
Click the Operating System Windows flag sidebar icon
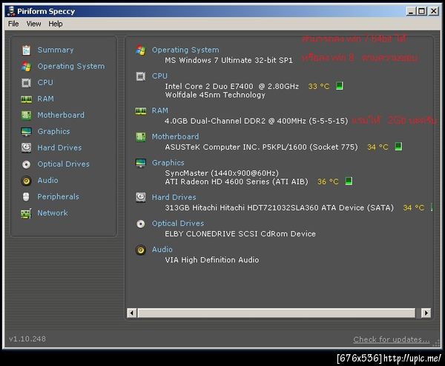26,67
